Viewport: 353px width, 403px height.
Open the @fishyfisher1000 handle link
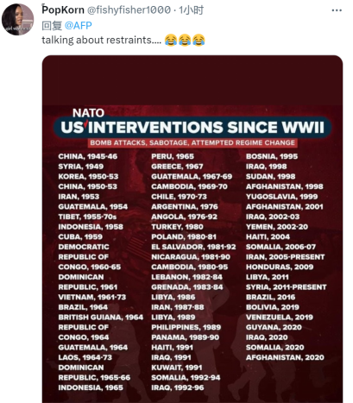pyautogui.click(x=129, y=10)
